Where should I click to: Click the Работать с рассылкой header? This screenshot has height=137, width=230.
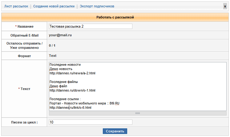click(x=115, y=18)
